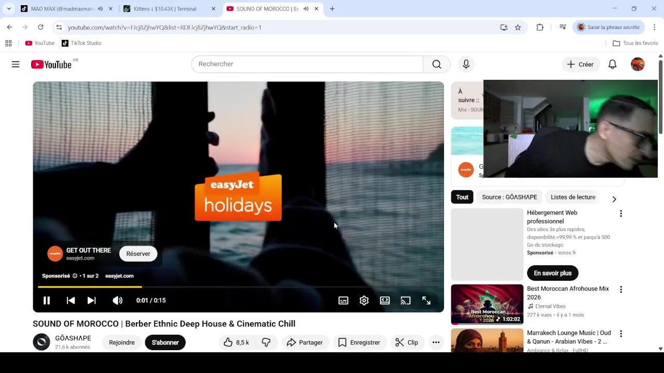
Task: Go back in browser history
Action: click(x=9, y=27)
